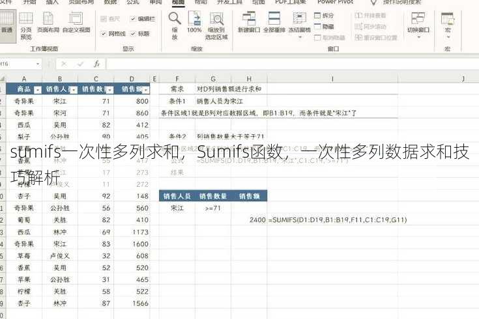479x319 pixels.
Task: Select the 对D列销售额进行求和 requirement cell
Action: point(229,89)
